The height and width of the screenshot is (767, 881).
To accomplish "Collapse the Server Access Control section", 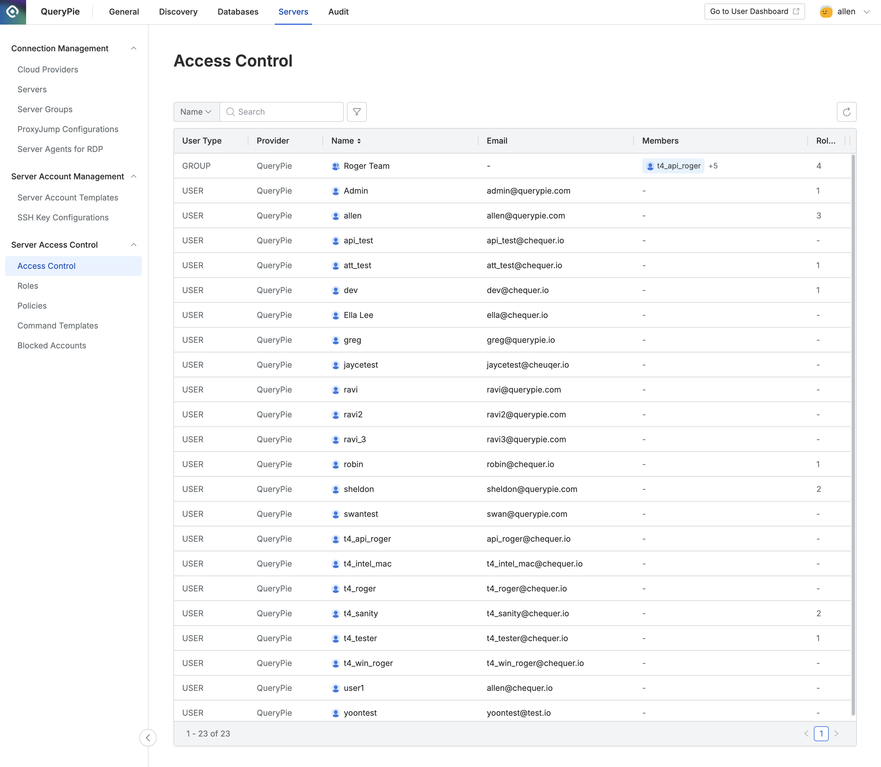I will pos(134,244).
